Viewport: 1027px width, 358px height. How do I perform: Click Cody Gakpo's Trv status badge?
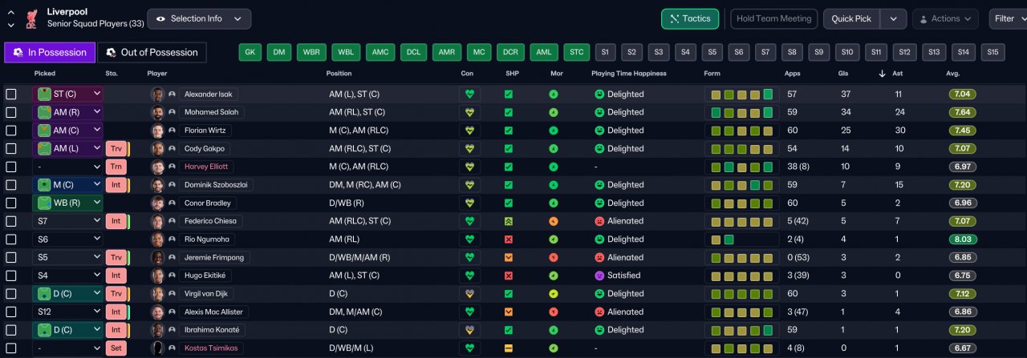(116, 148)
